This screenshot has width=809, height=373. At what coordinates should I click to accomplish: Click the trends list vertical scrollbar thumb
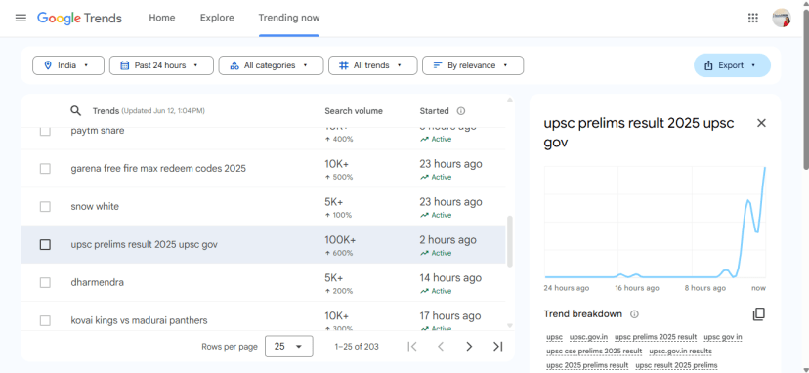510,241
